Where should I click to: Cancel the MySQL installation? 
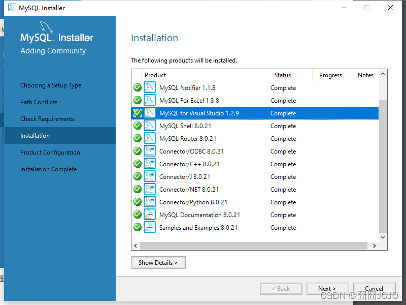pos(374,288)
